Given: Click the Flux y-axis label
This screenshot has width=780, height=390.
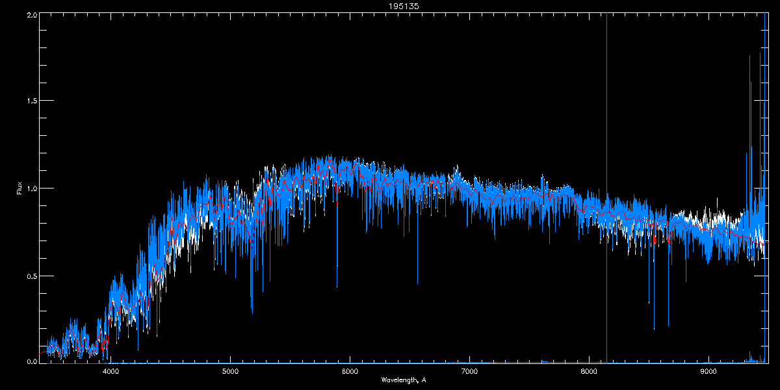Looking at the screenshot, I should 19,188.
